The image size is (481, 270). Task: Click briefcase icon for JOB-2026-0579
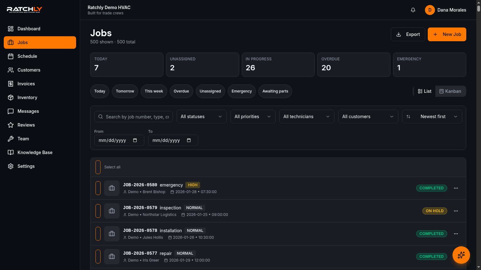pyautogui.click(x=112, y=211)
